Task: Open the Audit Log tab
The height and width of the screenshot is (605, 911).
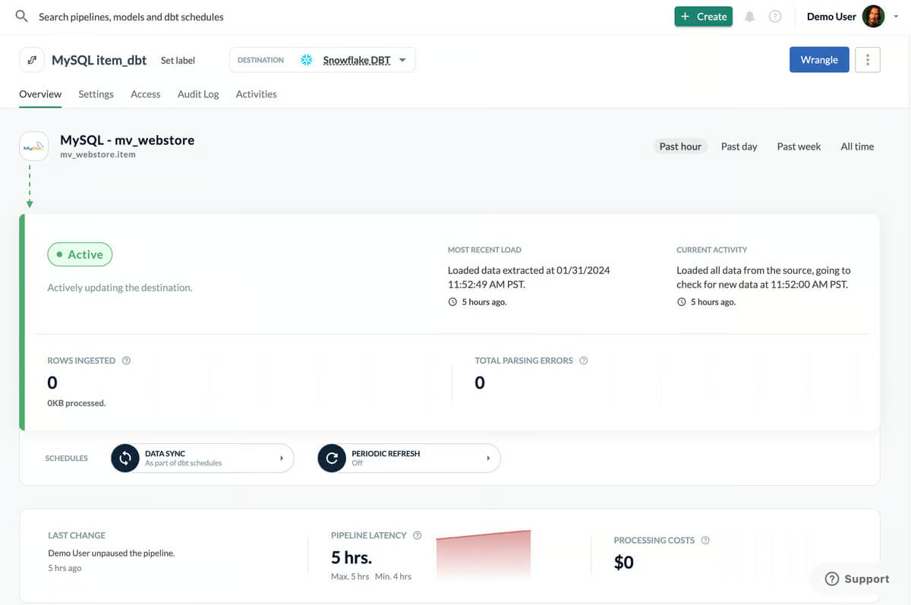Action: pos(198,94)
